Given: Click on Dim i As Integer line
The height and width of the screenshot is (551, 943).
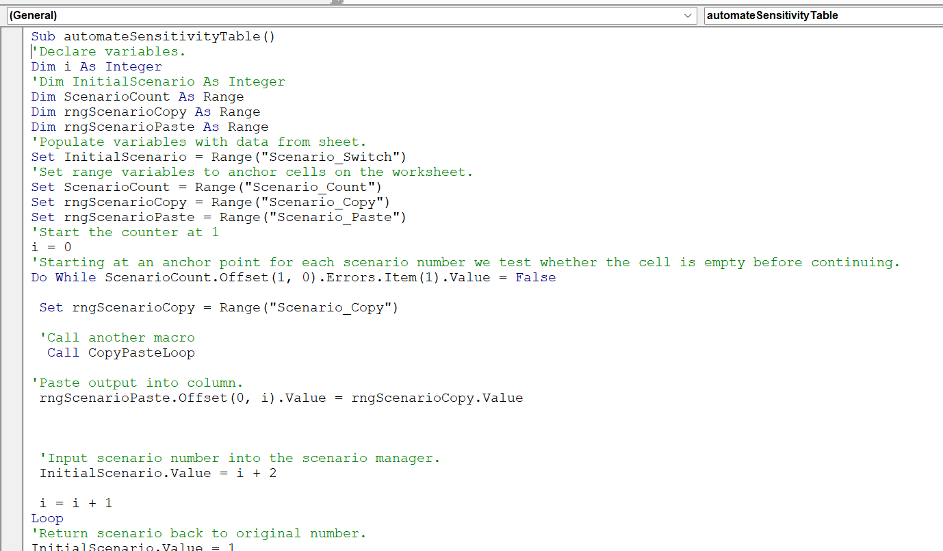Looking at the screenshot, I should (96, 66).
